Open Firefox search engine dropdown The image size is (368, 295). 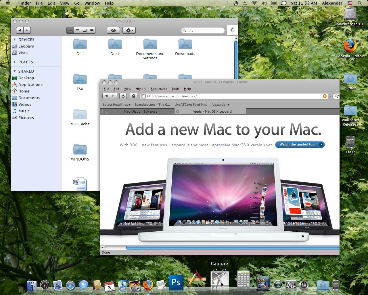click(x=336, y=96)
